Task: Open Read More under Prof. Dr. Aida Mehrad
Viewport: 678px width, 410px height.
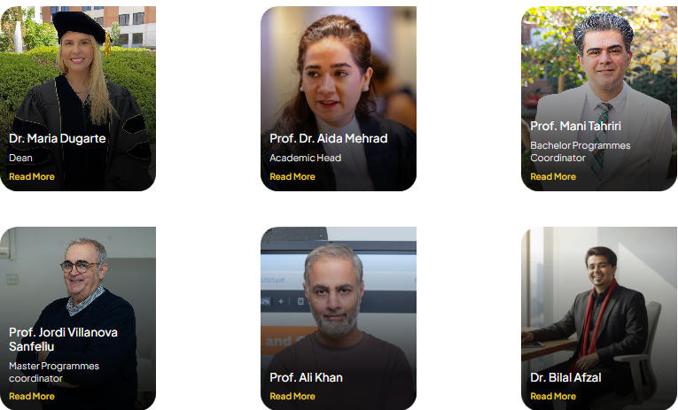Action: 292,177
